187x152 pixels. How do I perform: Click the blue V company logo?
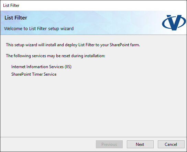point(174,23)
